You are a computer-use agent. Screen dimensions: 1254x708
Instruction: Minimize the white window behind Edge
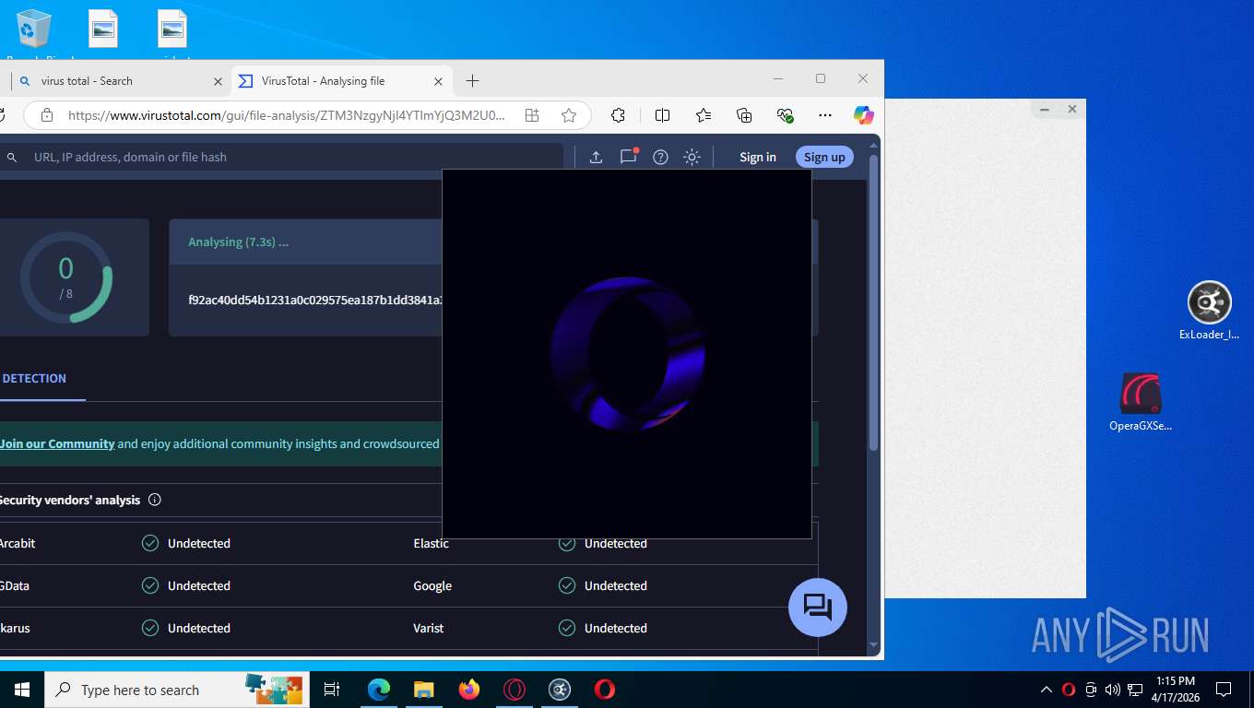[x=1045, y=109]
